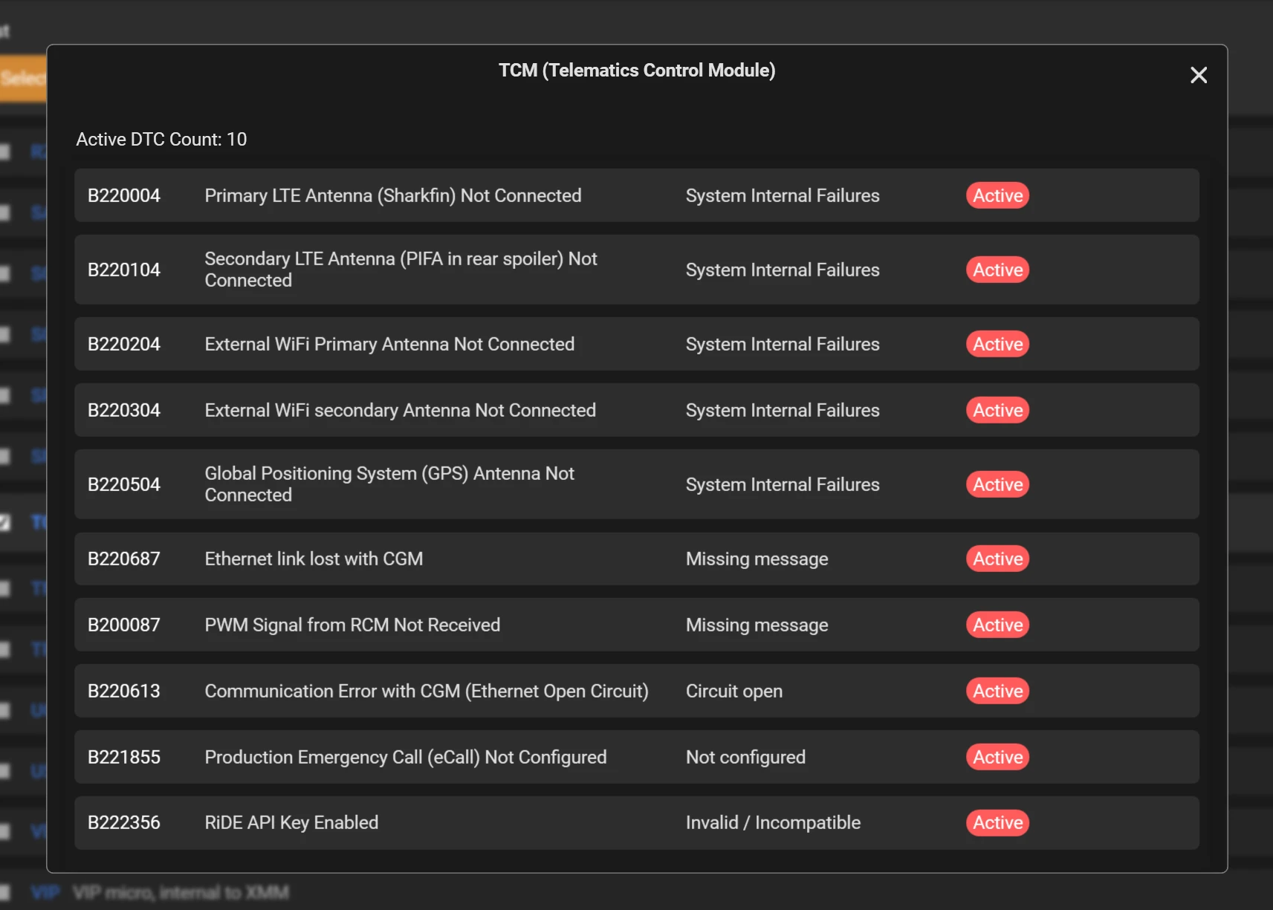
Task: Click the Active badge for B220687
Action: tap(997, 559)
